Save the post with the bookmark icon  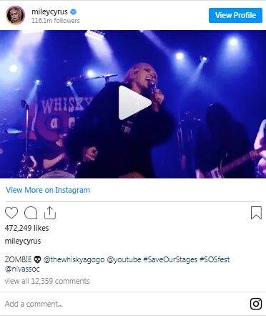click(256, 213)
